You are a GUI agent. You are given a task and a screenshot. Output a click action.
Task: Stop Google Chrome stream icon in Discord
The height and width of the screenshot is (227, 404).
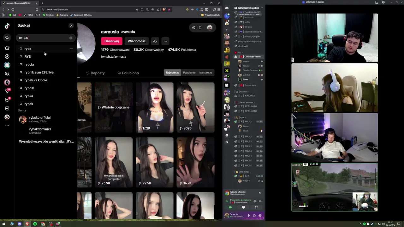pos(260,193)
